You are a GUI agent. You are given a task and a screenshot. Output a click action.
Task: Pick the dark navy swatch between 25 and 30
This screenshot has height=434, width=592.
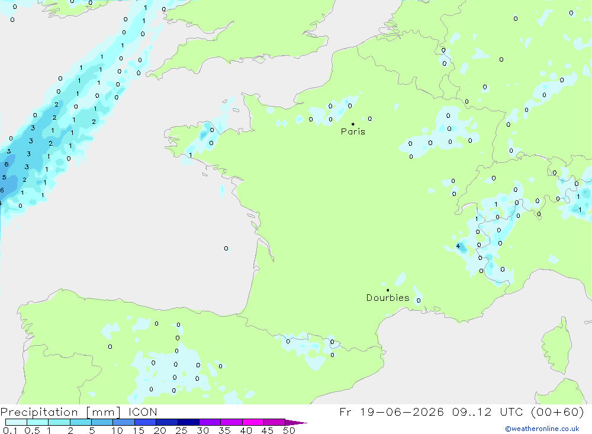(188, 422)
